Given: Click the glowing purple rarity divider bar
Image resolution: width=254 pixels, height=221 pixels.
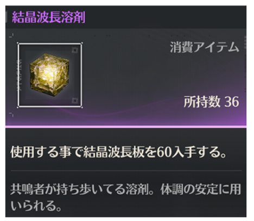Looking at the screenshot, I should (126, 127).
